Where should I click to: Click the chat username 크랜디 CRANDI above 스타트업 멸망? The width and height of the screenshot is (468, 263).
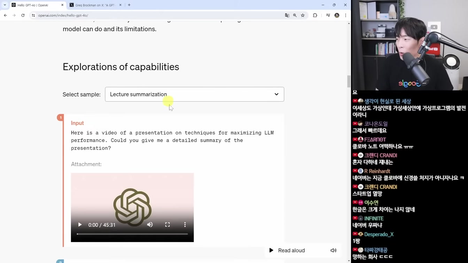coord(381,187)
